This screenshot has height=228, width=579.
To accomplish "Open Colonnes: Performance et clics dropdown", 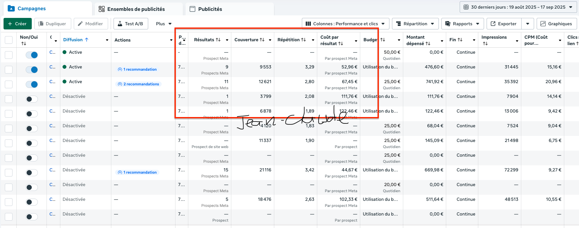I will coord(345,24).
